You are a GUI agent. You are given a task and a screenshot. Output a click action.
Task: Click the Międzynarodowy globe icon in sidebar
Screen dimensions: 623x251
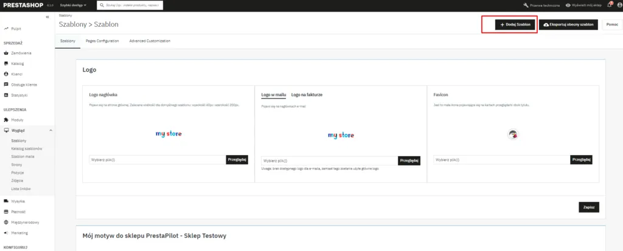click(x=6, y=222)
